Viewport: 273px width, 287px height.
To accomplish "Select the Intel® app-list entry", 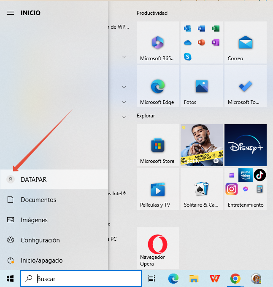I will [117, 194].
